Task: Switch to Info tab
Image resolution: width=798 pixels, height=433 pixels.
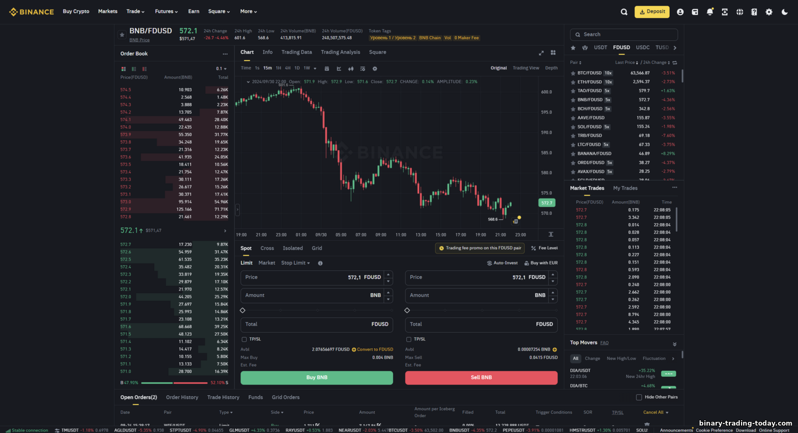Action: click(268, 52)
